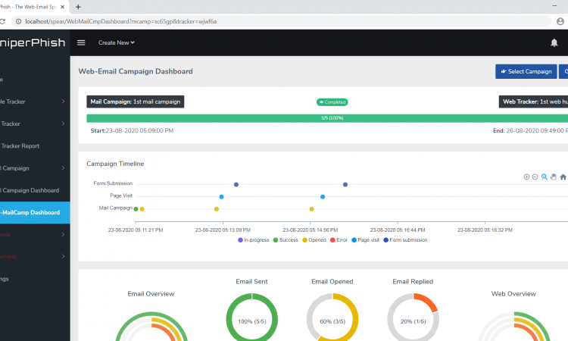Expand the Tracker sidebar item under Tracker Report
The height and width of the screenshot is (341, 568).
click(x=63, y=124)
